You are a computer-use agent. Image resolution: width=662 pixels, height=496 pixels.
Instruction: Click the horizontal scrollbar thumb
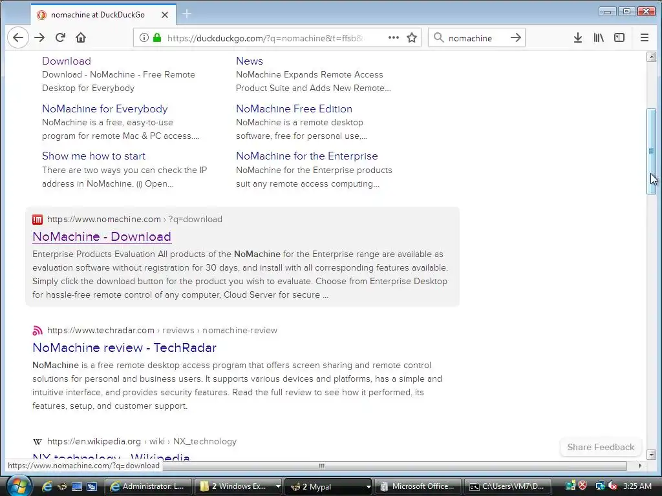321,466
